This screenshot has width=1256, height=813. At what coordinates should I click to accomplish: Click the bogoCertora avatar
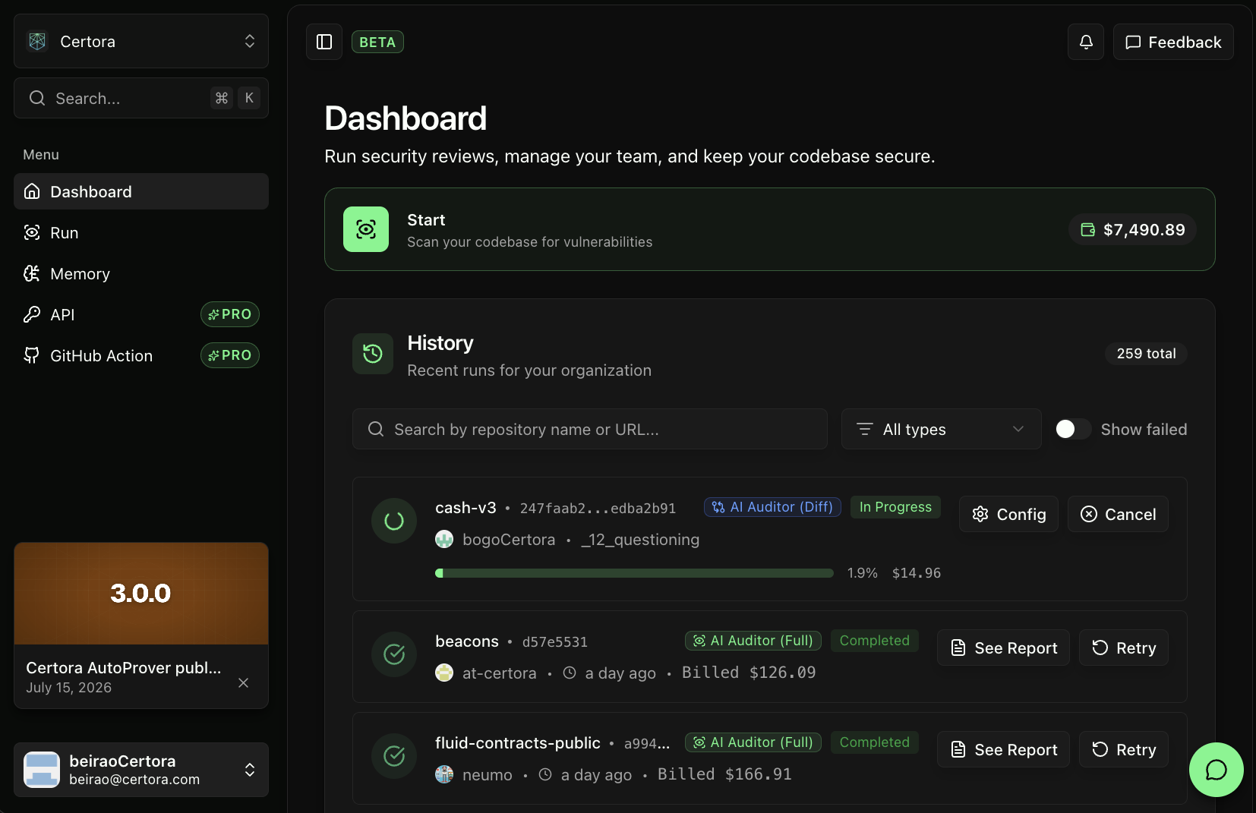coord(444,539)
